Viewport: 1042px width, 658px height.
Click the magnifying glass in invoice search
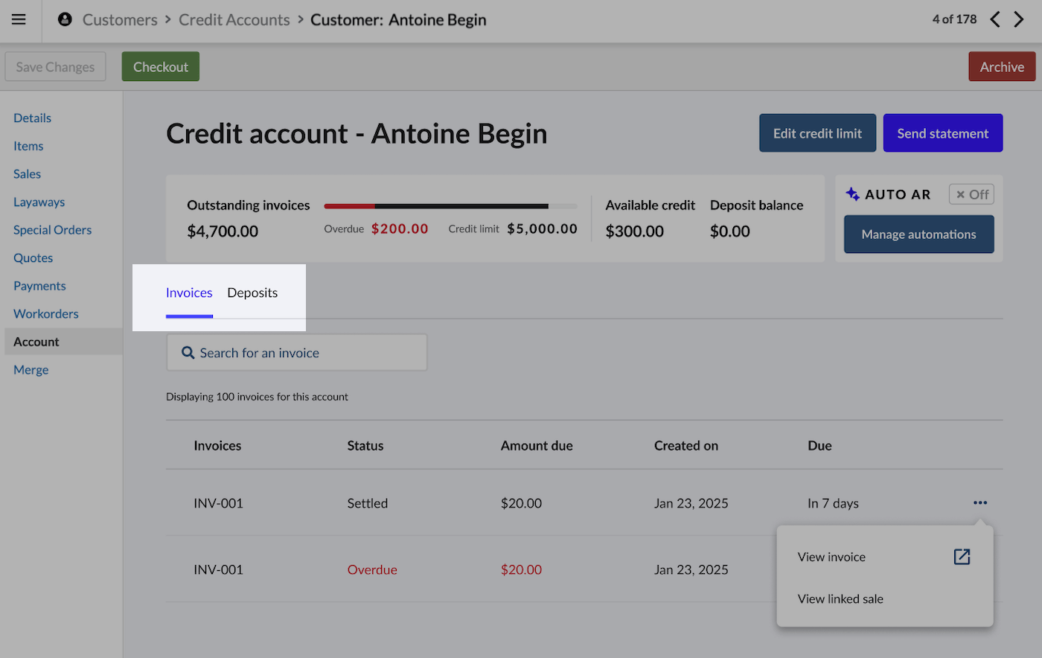coord(188,352)
